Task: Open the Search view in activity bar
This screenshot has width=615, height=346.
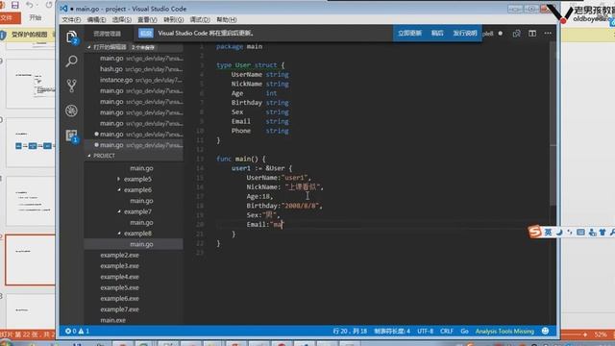Action: [x=71, y=62]
